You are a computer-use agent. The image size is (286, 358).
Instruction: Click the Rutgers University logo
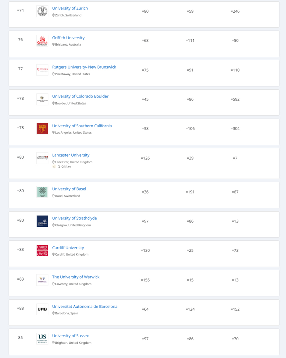pyautogui.click(x=42, y=70)
